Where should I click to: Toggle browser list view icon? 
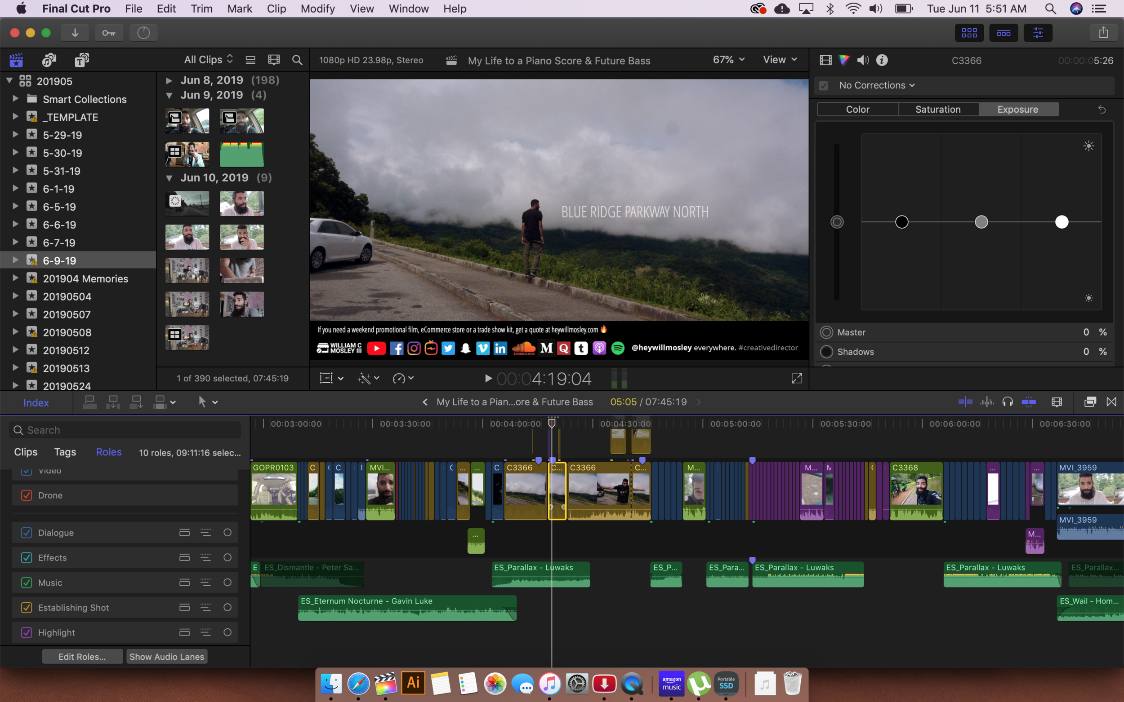[250, 60]
